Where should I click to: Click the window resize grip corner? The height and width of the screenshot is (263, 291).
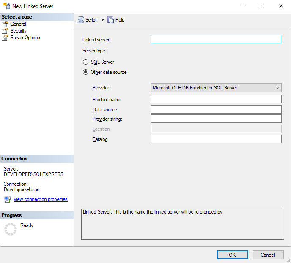288,260
